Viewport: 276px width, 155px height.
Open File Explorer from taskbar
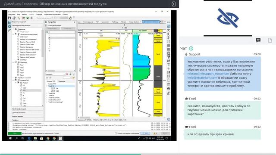pyautogui.click(x=35, y=138)
